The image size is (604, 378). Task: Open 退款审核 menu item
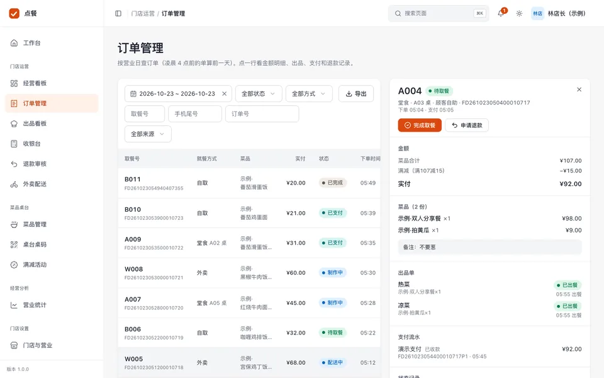52,164
